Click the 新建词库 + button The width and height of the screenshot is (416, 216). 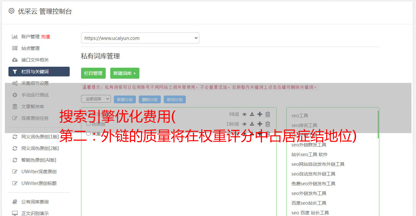[125, 73]
